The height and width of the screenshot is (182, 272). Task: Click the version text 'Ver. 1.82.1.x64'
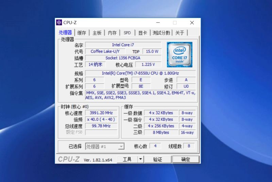coord(98,160)
